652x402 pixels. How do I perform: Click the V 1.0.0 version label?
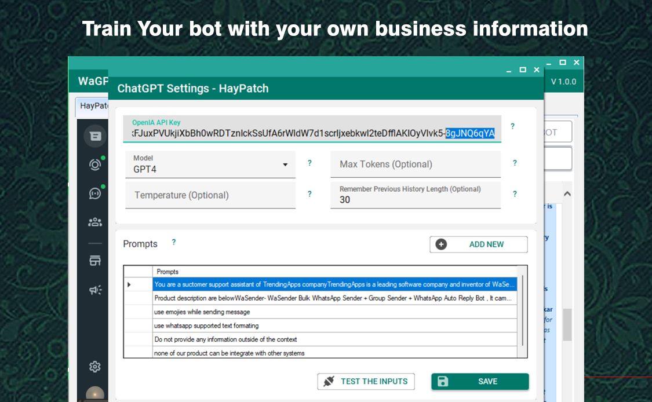pos(563,82)
